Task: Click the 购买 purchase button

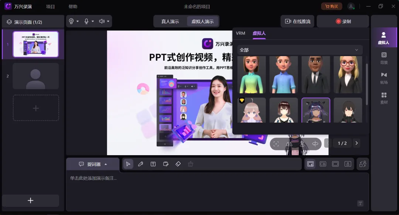Action: click(331, 6)
